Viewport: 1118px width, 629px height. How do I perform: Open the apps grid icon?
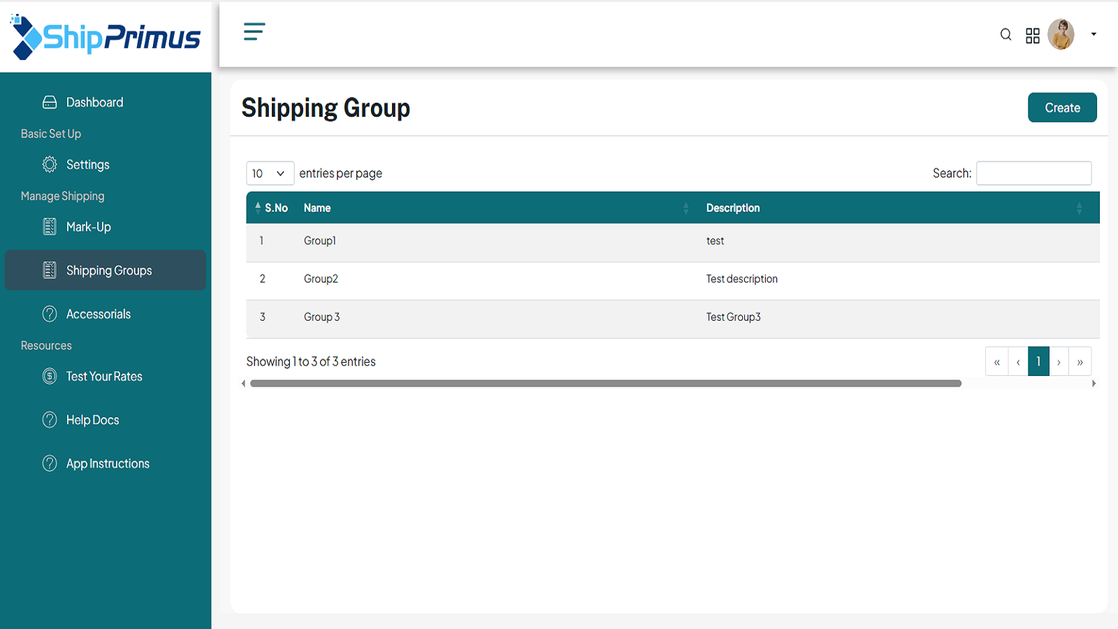point(1033,36)
